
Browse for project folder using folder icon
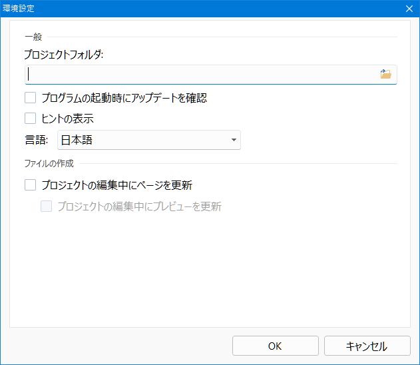point(385,74)
